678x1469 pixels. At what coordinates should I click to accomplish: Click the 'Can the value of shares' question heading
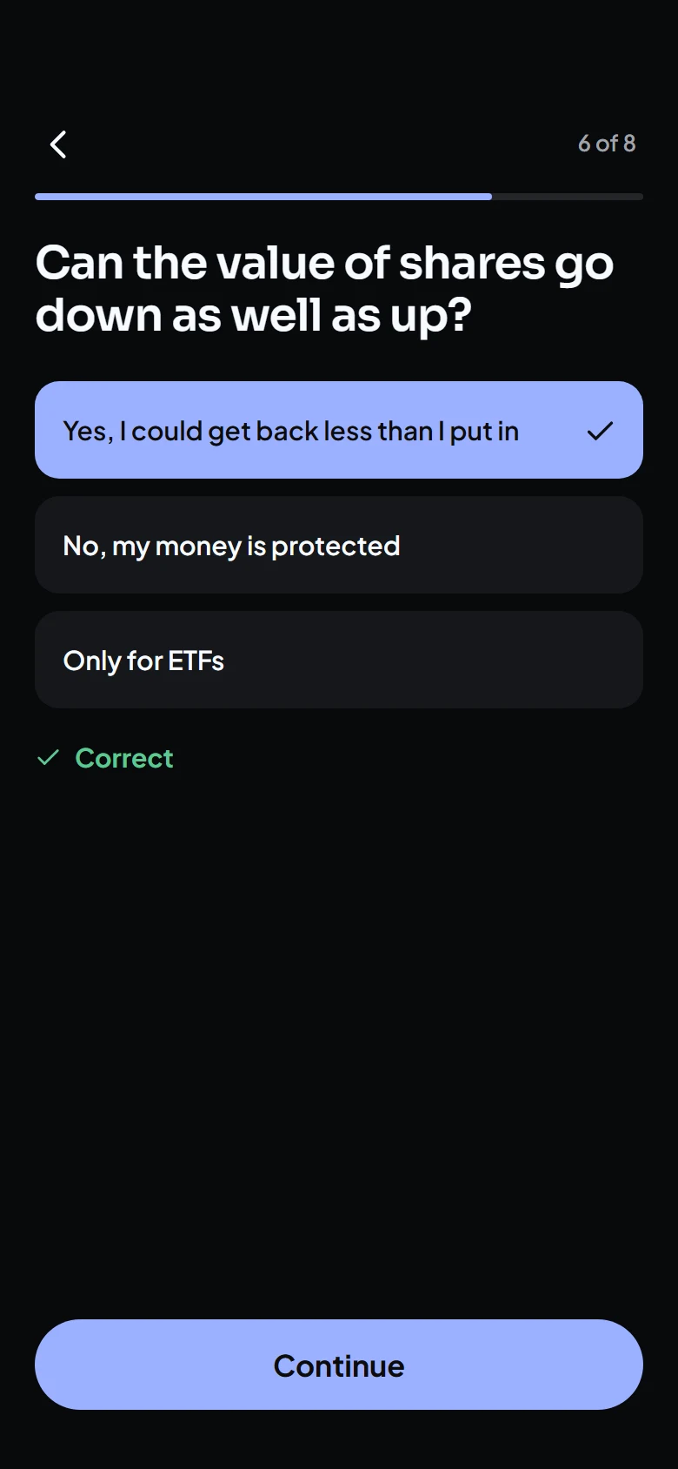[324, 289]
